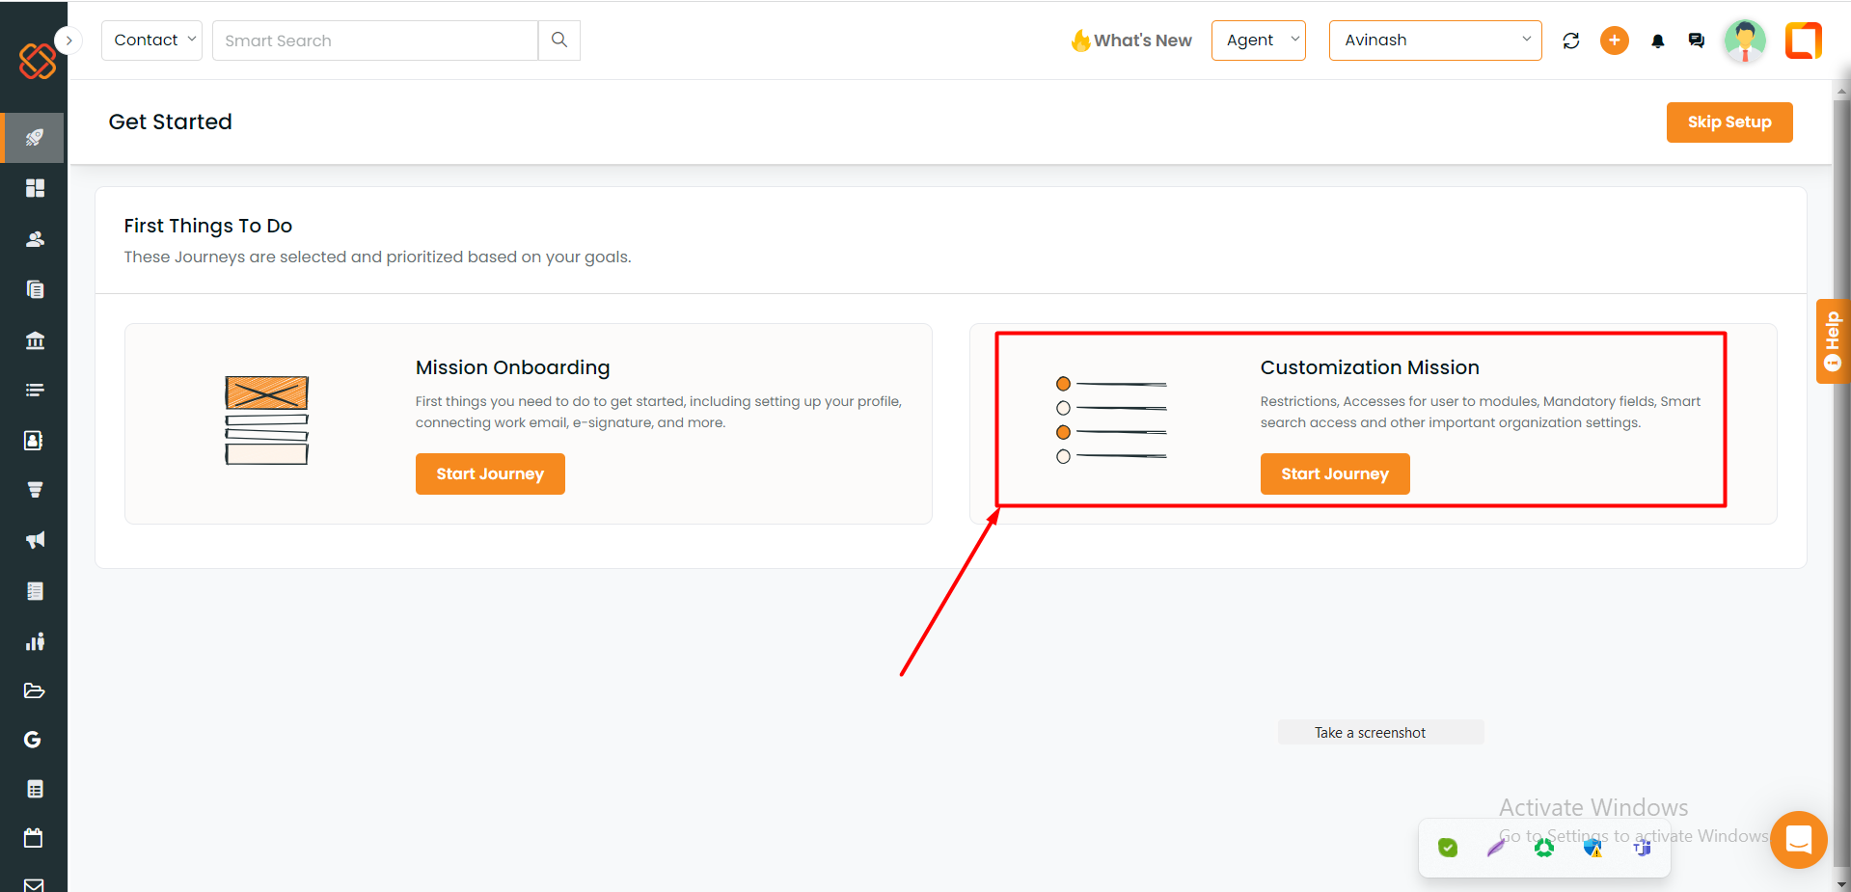Open the folder sidebar icon
1851x892 pixels.
(x=34, y=690)
